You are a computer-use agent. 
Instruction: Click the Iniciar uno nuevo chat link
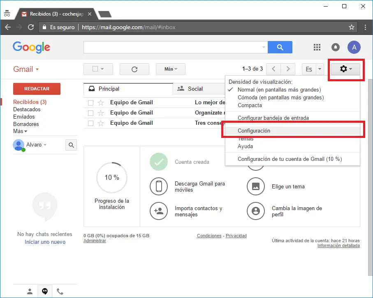[x=45, y=242]
